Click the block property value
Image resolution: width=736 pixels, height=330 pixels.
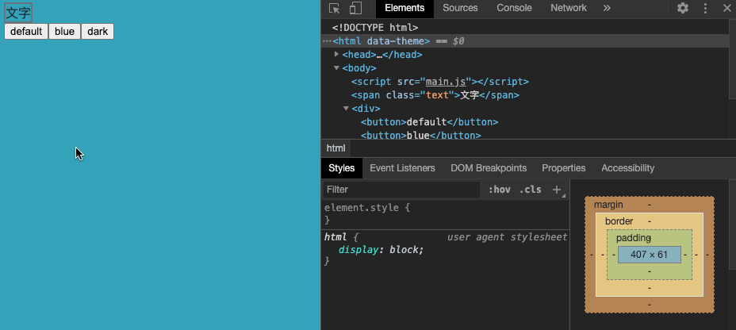405,250
